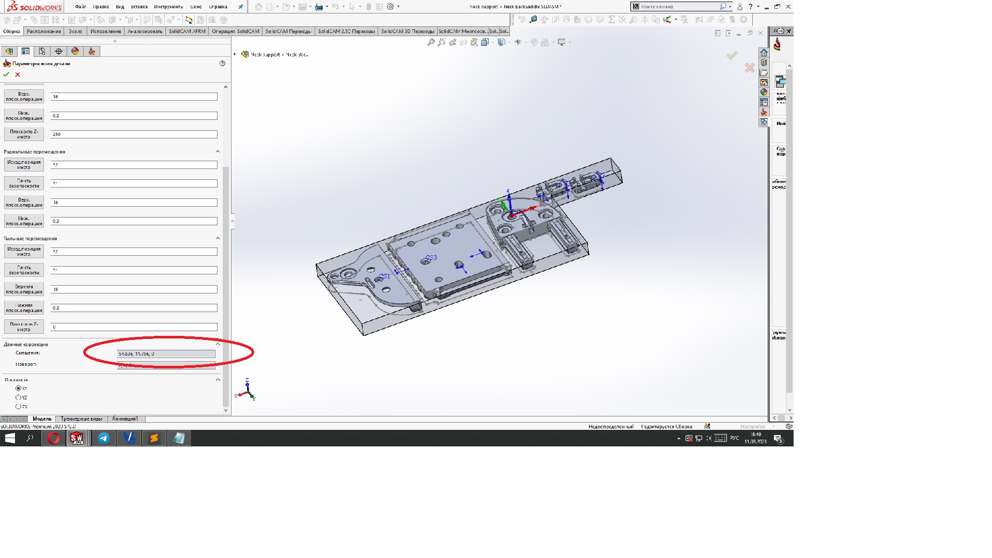Click the Home icon in task pane
This screenshot has height=558, width=992.
point(764,53)
